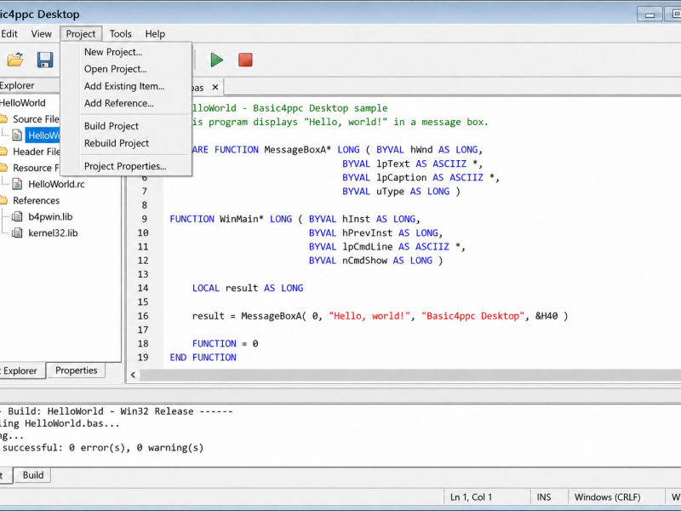Close the open Project menu header
The width and height of the screenshot is (681, 511).
click(x=81, y=34)
